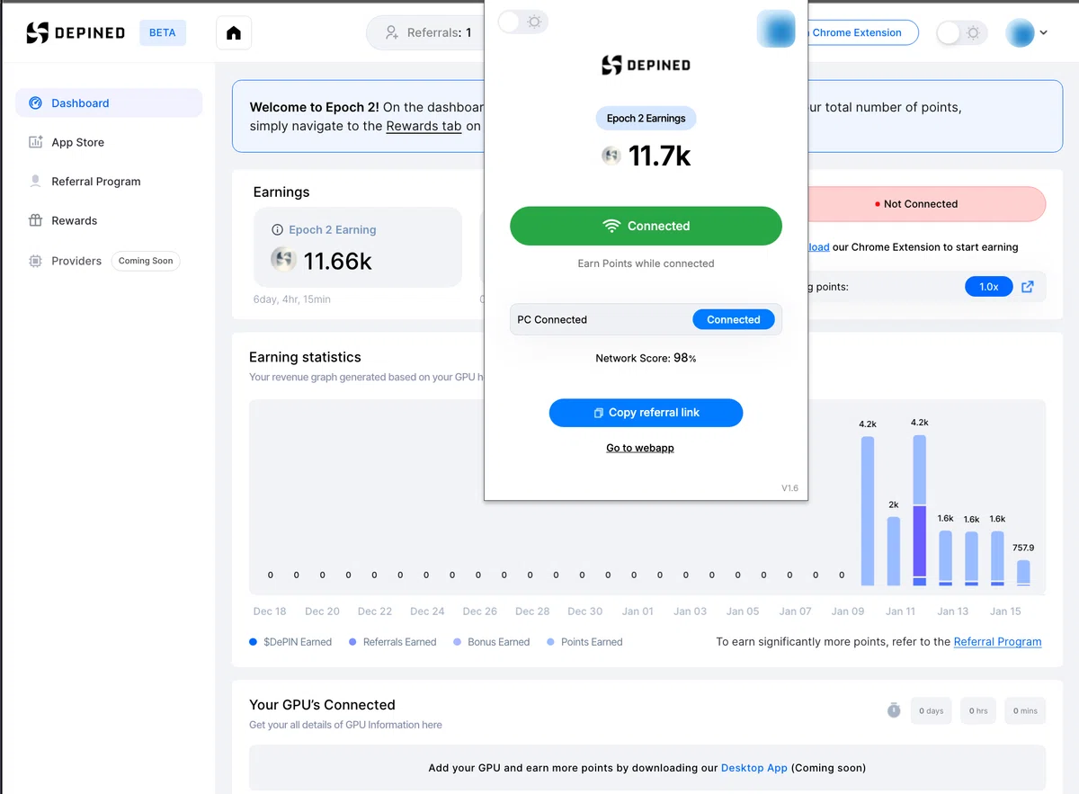Click the coin icon next to 11.7k
The image size is (1079, 794).
611,156
